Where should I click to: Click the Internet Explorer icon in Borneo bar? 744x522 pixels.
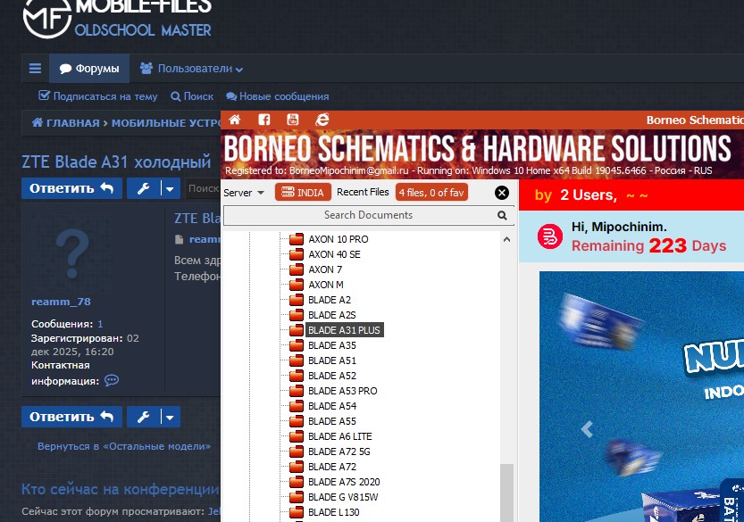[x=322, y=120]
